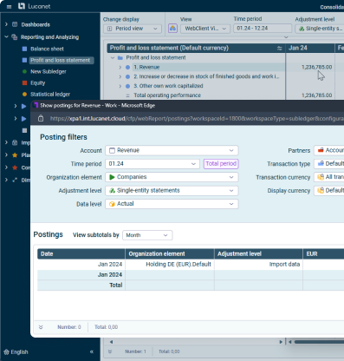
Task: Click the swap icon in report header
Action: tap(279, 48)
